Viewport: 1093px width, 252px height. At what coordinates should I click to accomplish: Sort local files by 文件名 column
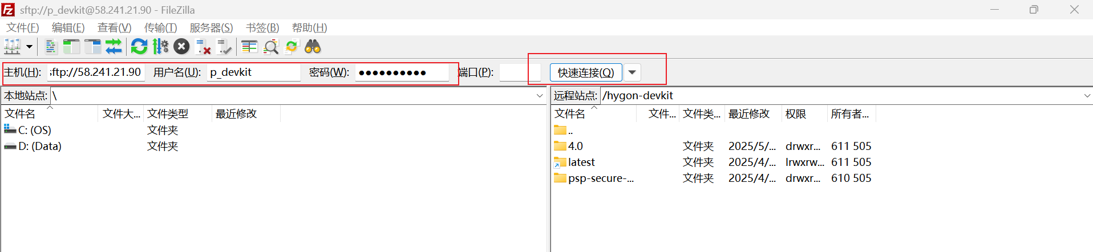pos(50,114)
